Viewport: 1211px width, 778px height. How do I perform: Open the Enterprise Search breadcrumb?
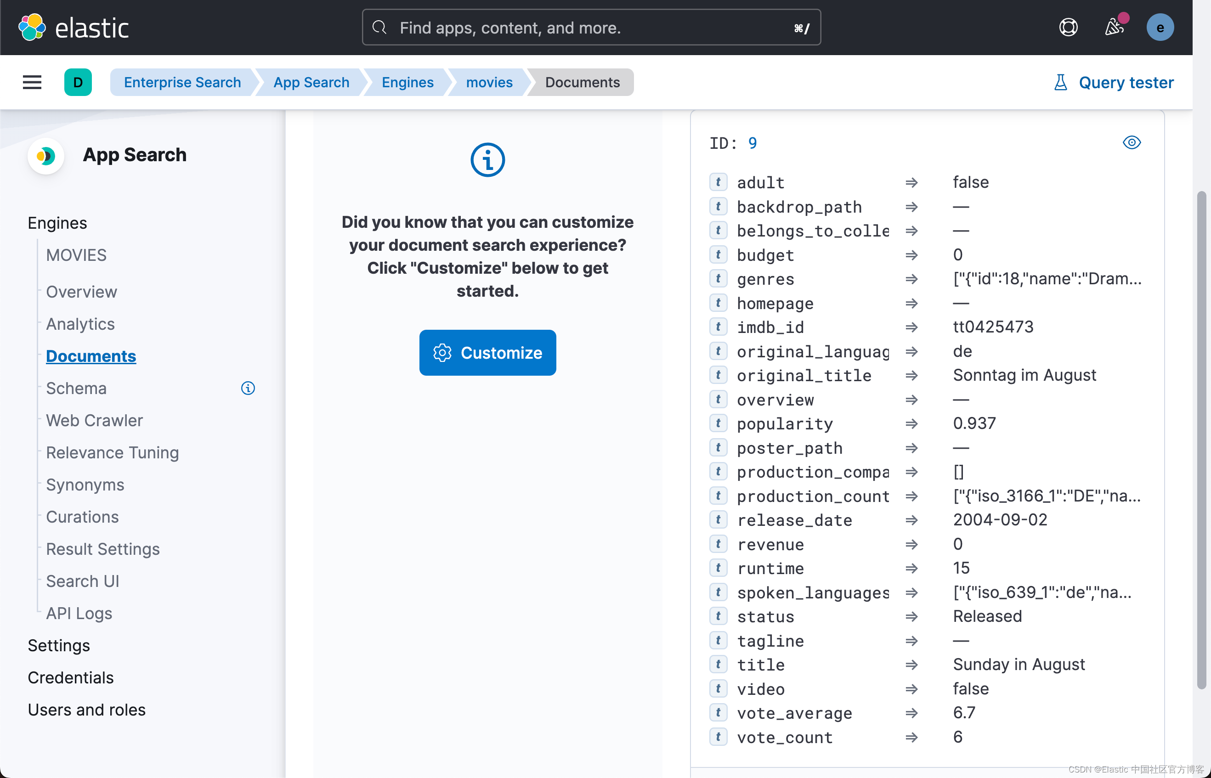182,82
